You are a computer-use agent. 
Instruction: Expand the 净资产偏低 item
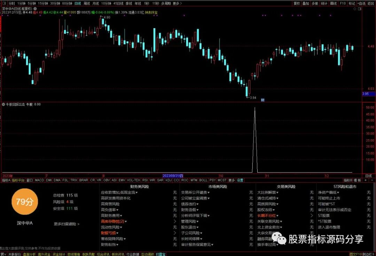coord(329,192)
